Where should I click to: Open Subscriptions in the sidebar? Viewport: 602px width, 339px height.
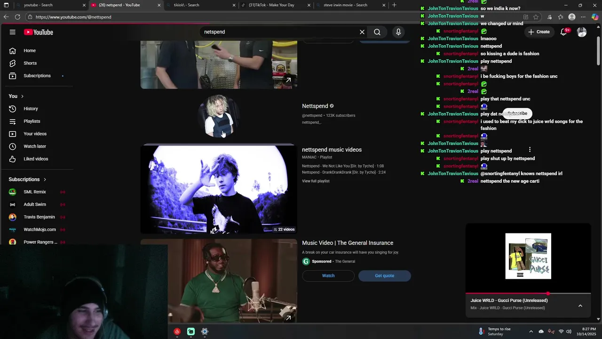click(36, 76)
